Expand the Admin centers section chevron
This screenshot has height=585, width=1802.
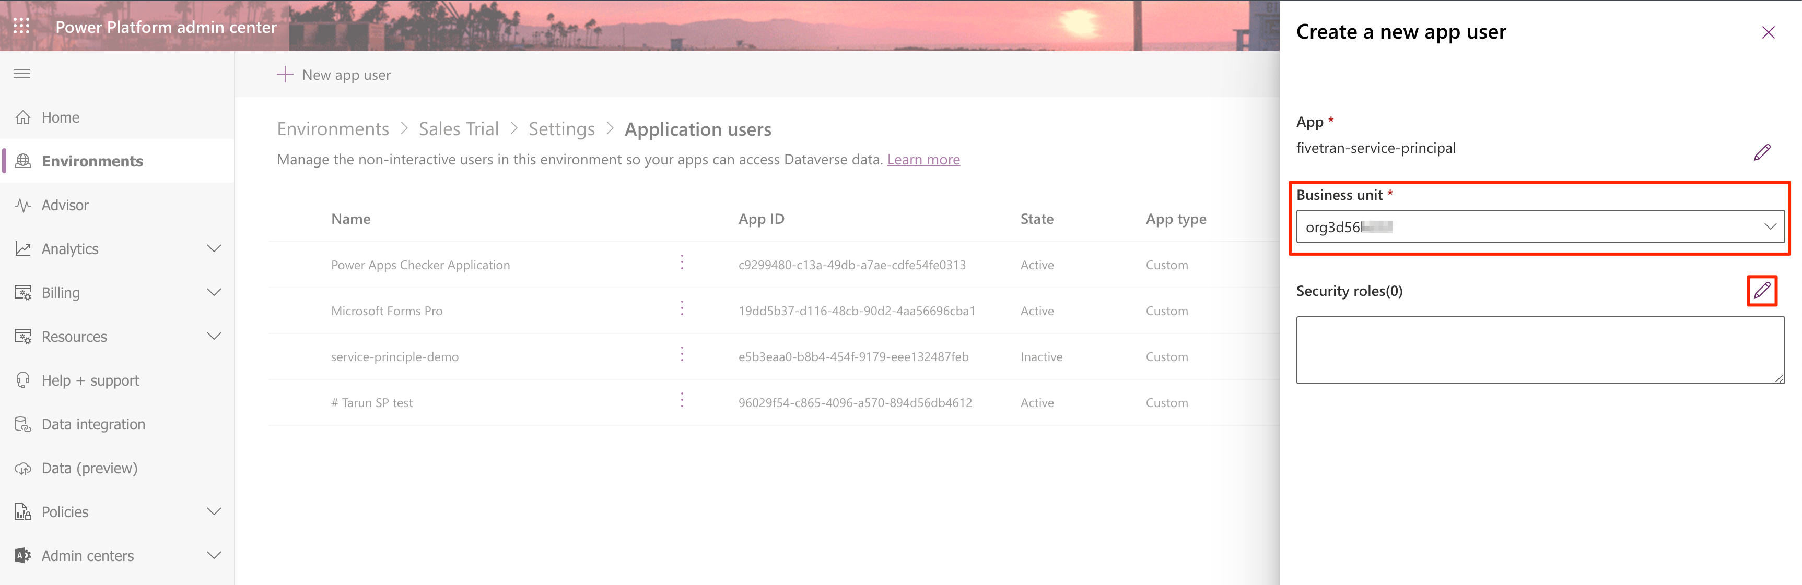214,556
